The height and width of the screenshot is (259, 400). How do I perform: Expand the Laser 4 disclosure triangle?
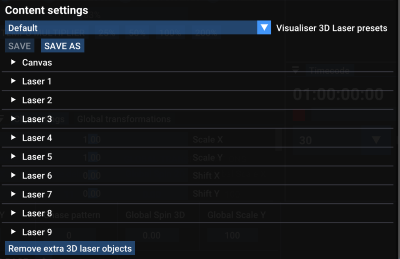14,138
